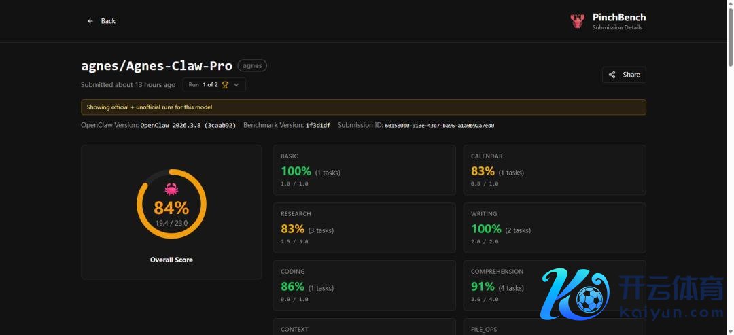Click the trophy icon beside Run 1 of 2
Screen dimensions: 734x335
[225, 85]
